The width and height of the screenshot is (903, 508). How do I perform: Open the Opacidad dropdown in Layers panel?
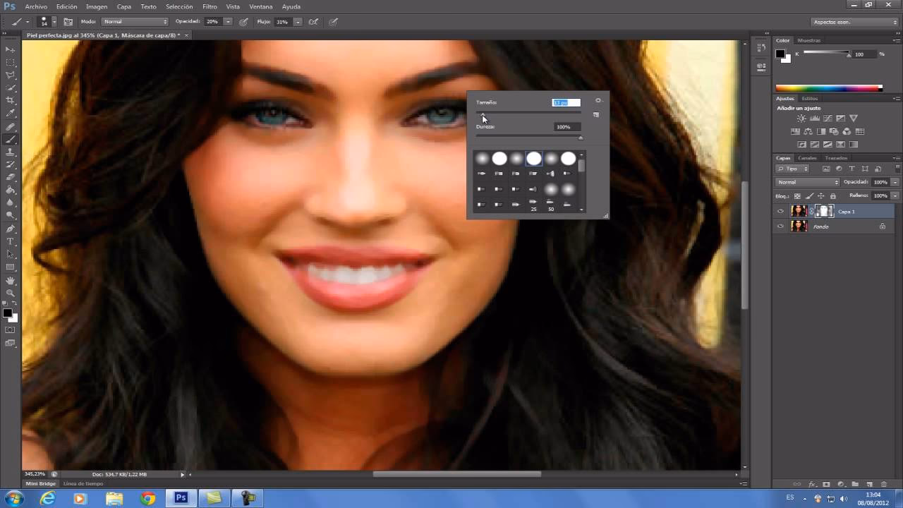click(x=895, y=181)
